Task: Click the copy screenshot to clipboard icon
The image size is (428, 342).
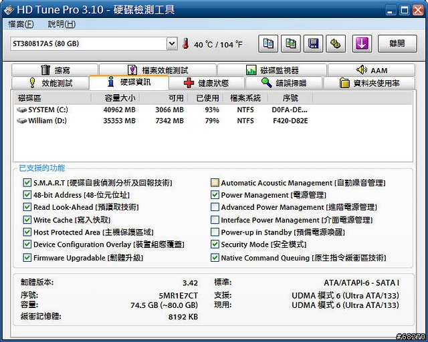Action: 291,43
